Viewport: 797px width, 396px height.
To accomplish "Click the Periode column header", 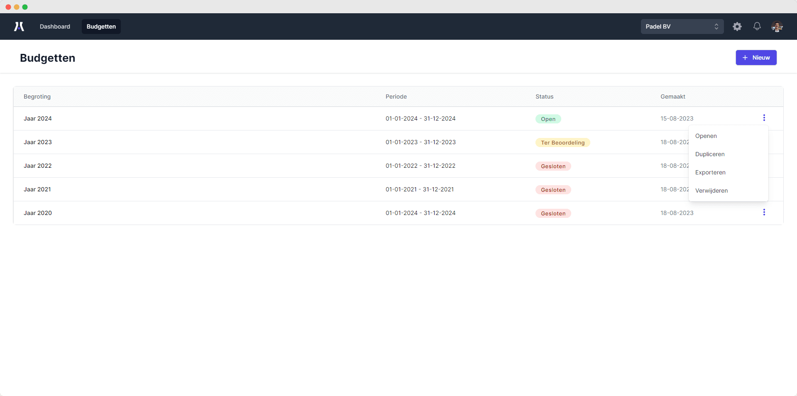I will pyautogui.click(x=396, y=97).
